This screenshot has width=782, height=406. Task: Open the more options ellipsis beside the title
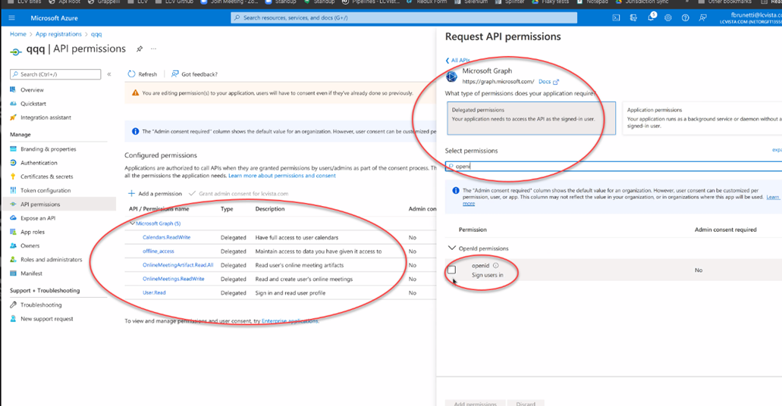154,49
